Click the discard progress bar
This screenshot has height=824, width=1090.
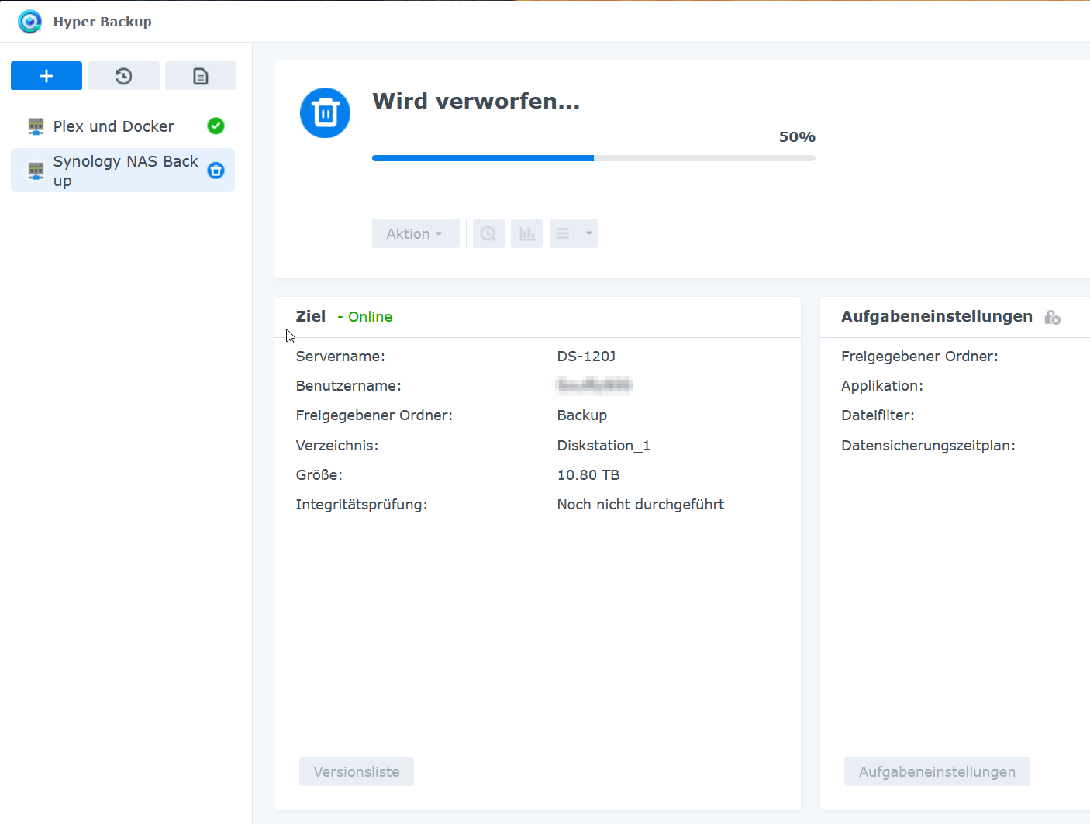[594, 158]
